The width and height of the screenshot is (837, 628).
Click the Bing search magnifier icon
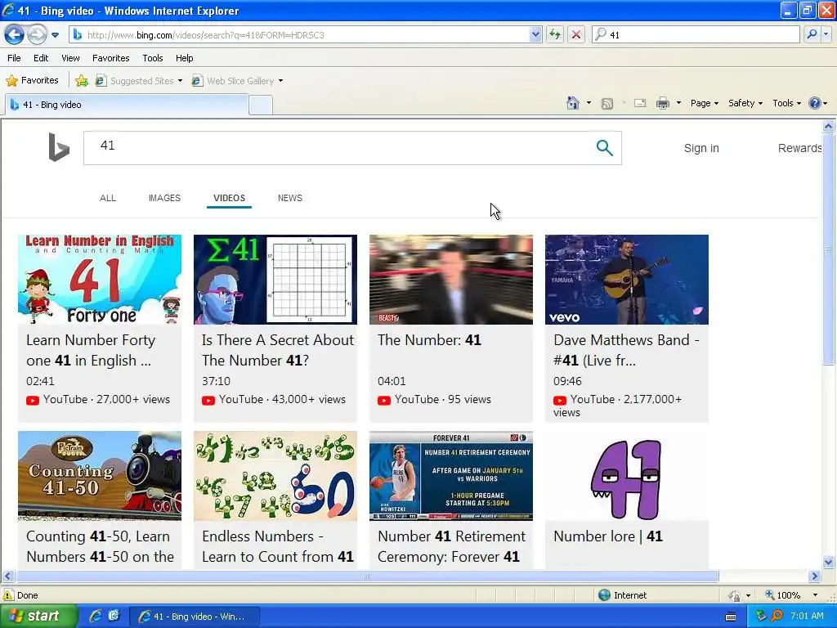point(604,148)
